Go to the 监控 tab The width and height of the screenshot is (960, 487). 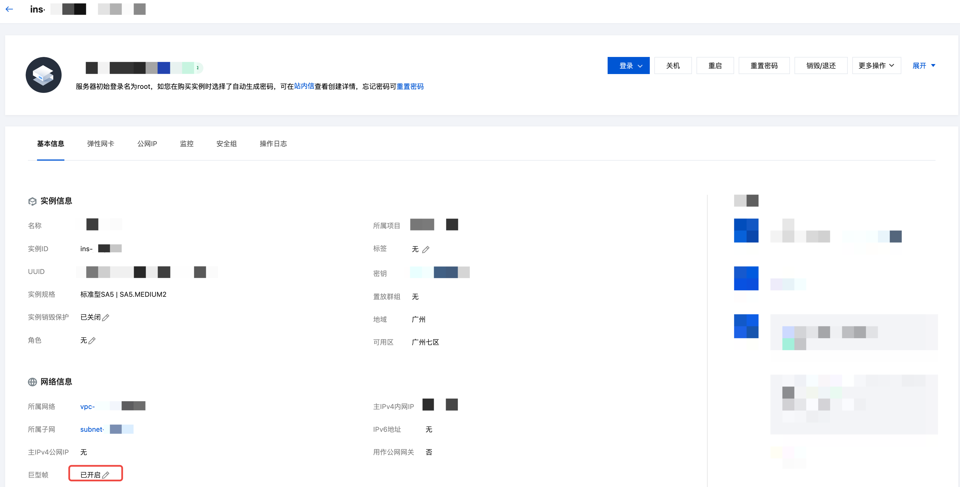click(x=186, y=144)
